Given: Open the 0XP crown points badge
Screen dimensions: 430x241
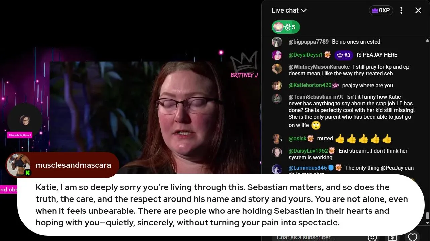Looking at the screenshot, I should pyautogui.click(x=381, y=10).
